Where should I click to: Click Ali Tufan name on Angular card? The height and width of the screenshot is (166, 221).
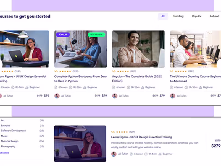[124, 96]
